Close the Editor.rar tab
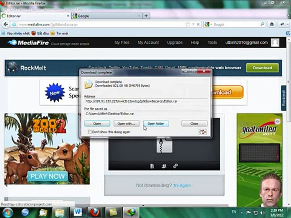 click(68, 16)
